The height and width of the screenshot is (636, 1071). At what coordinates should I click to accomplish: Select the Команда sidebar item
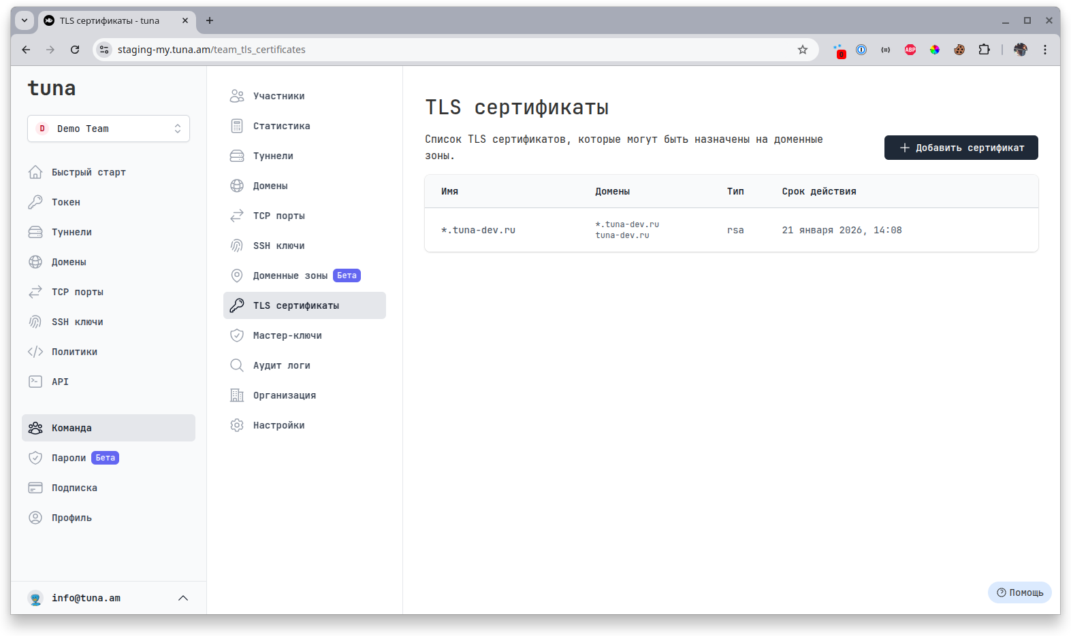coord(108,428)
